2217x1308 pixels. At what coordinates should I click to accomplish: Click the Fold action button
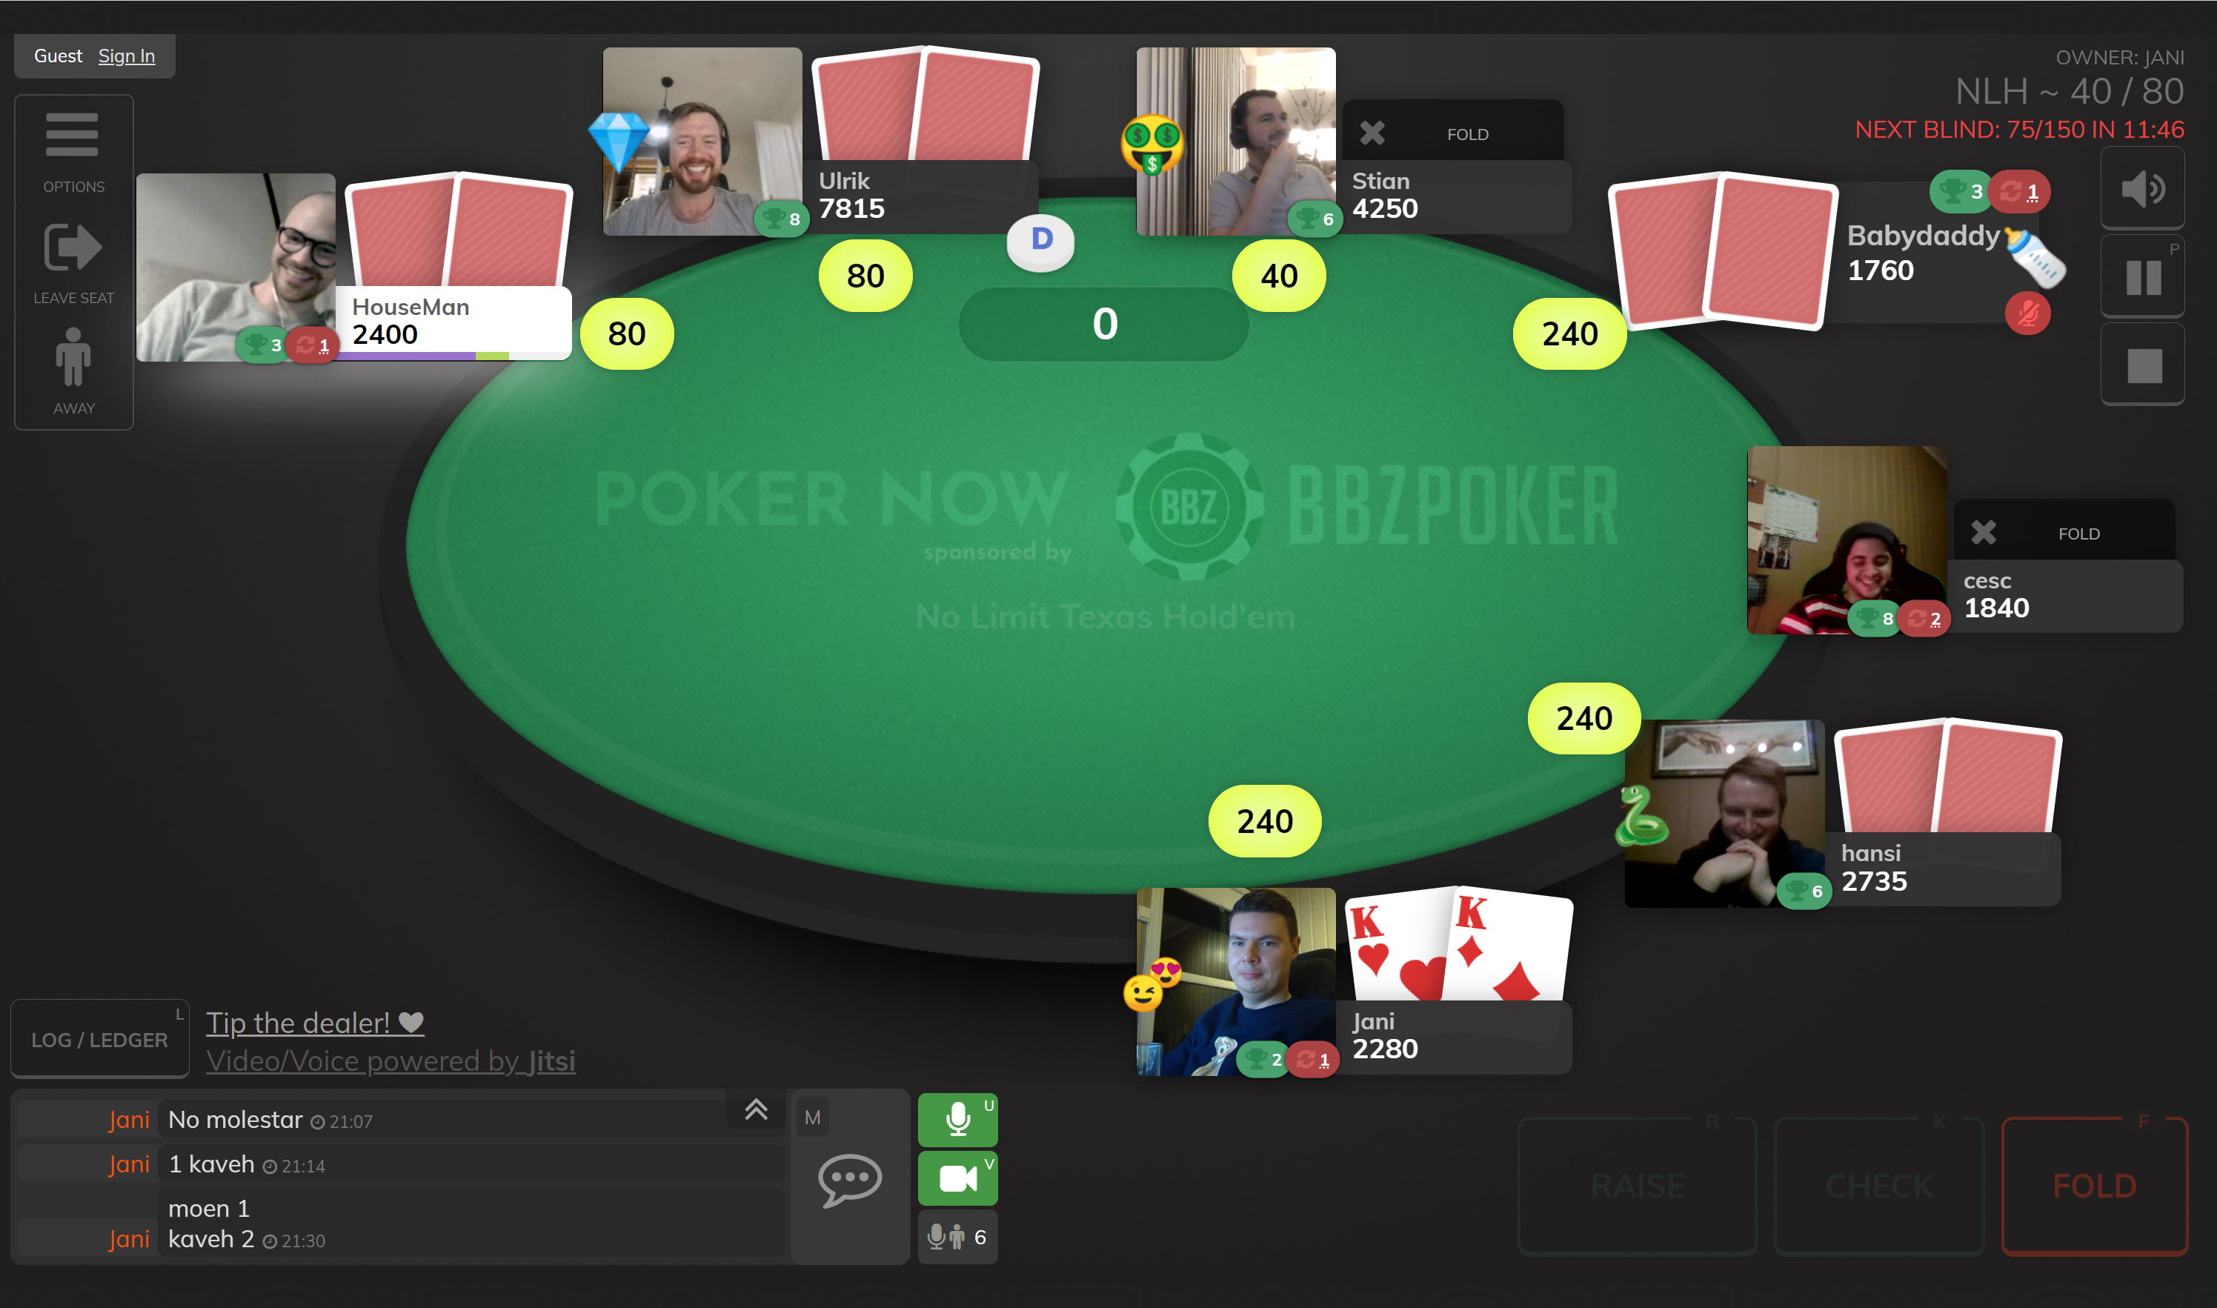(x=2094, y=1186)
